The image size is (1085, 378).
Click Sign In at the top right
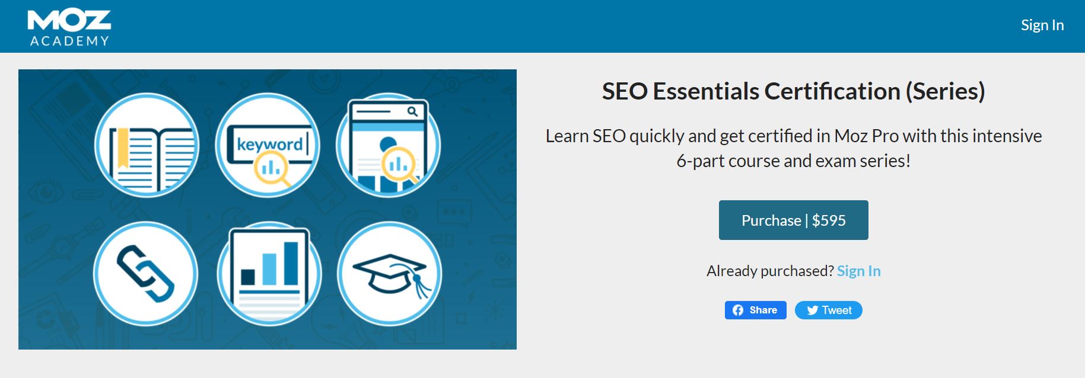(x=1042, y=25)
